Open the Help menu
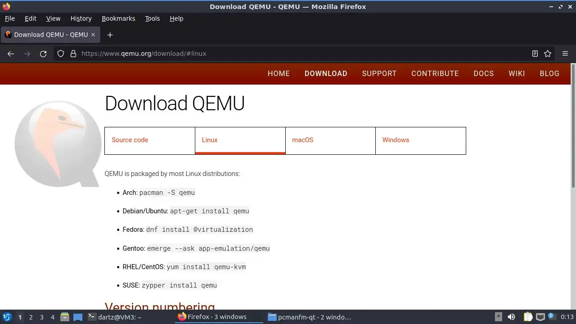This screenshot has height=324, width=576. [176, 18]
